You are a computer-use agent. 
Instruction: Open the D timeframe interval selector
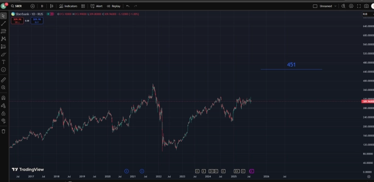pyautogui.click(x=42, y=6)
